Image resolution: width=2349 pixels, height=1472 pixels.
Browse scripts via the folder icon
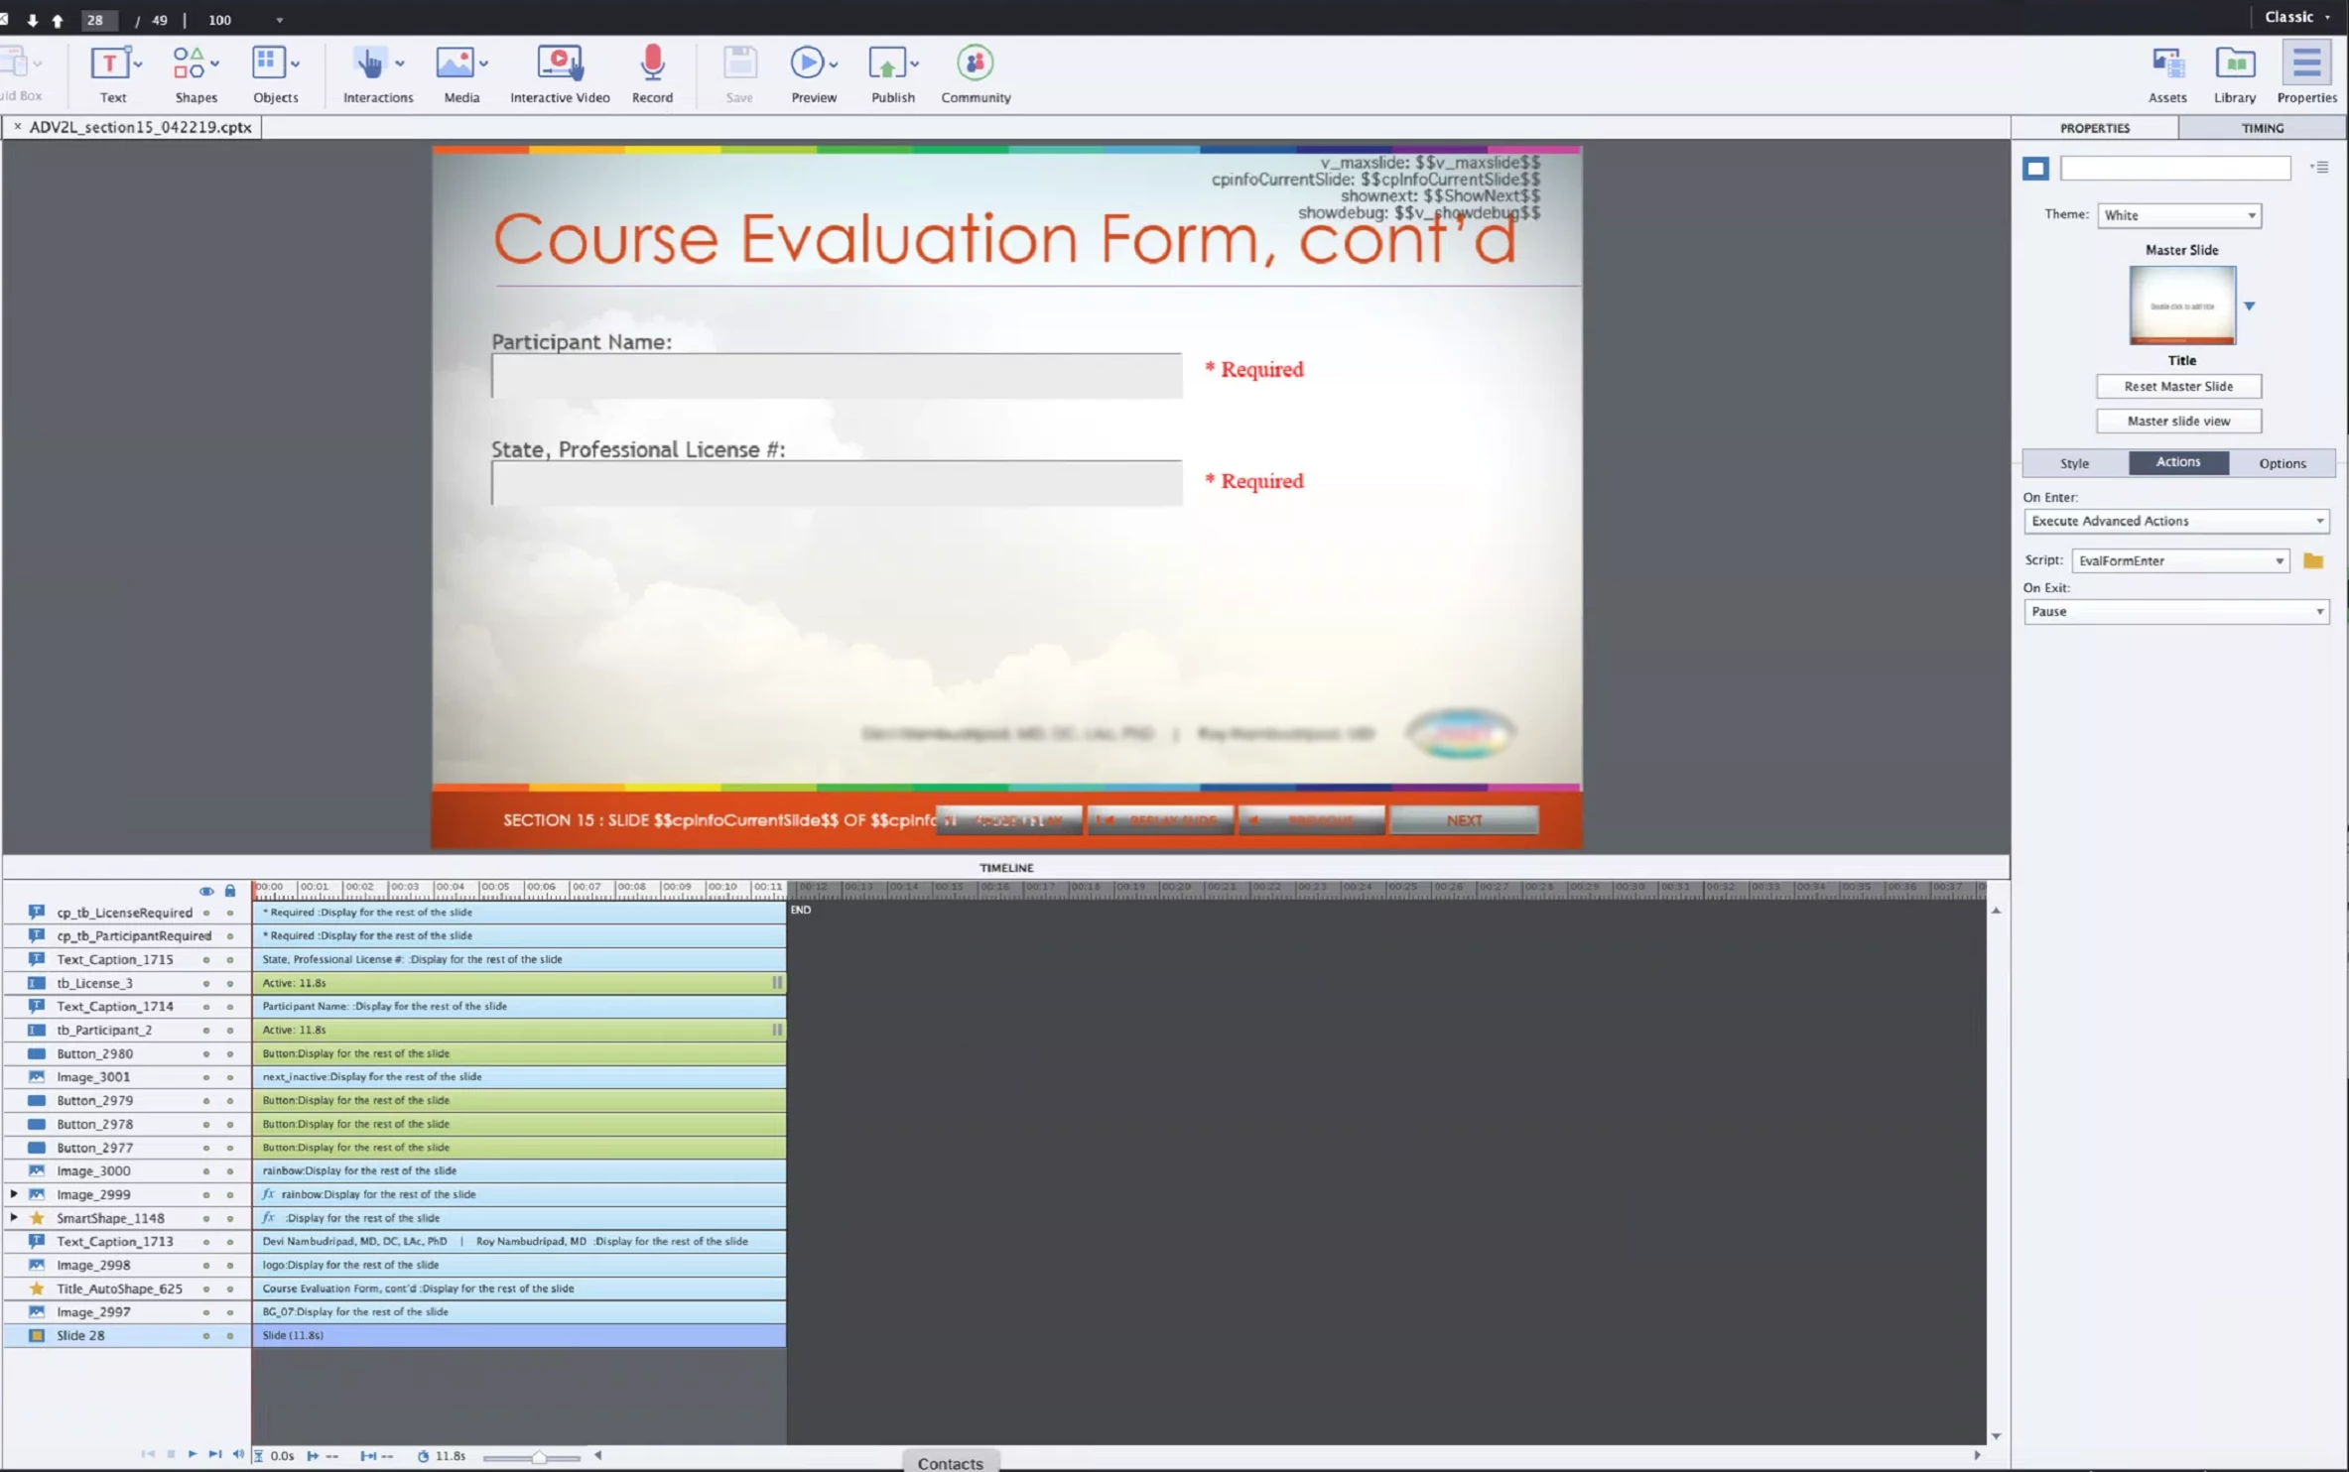(x=2313, y=561)
